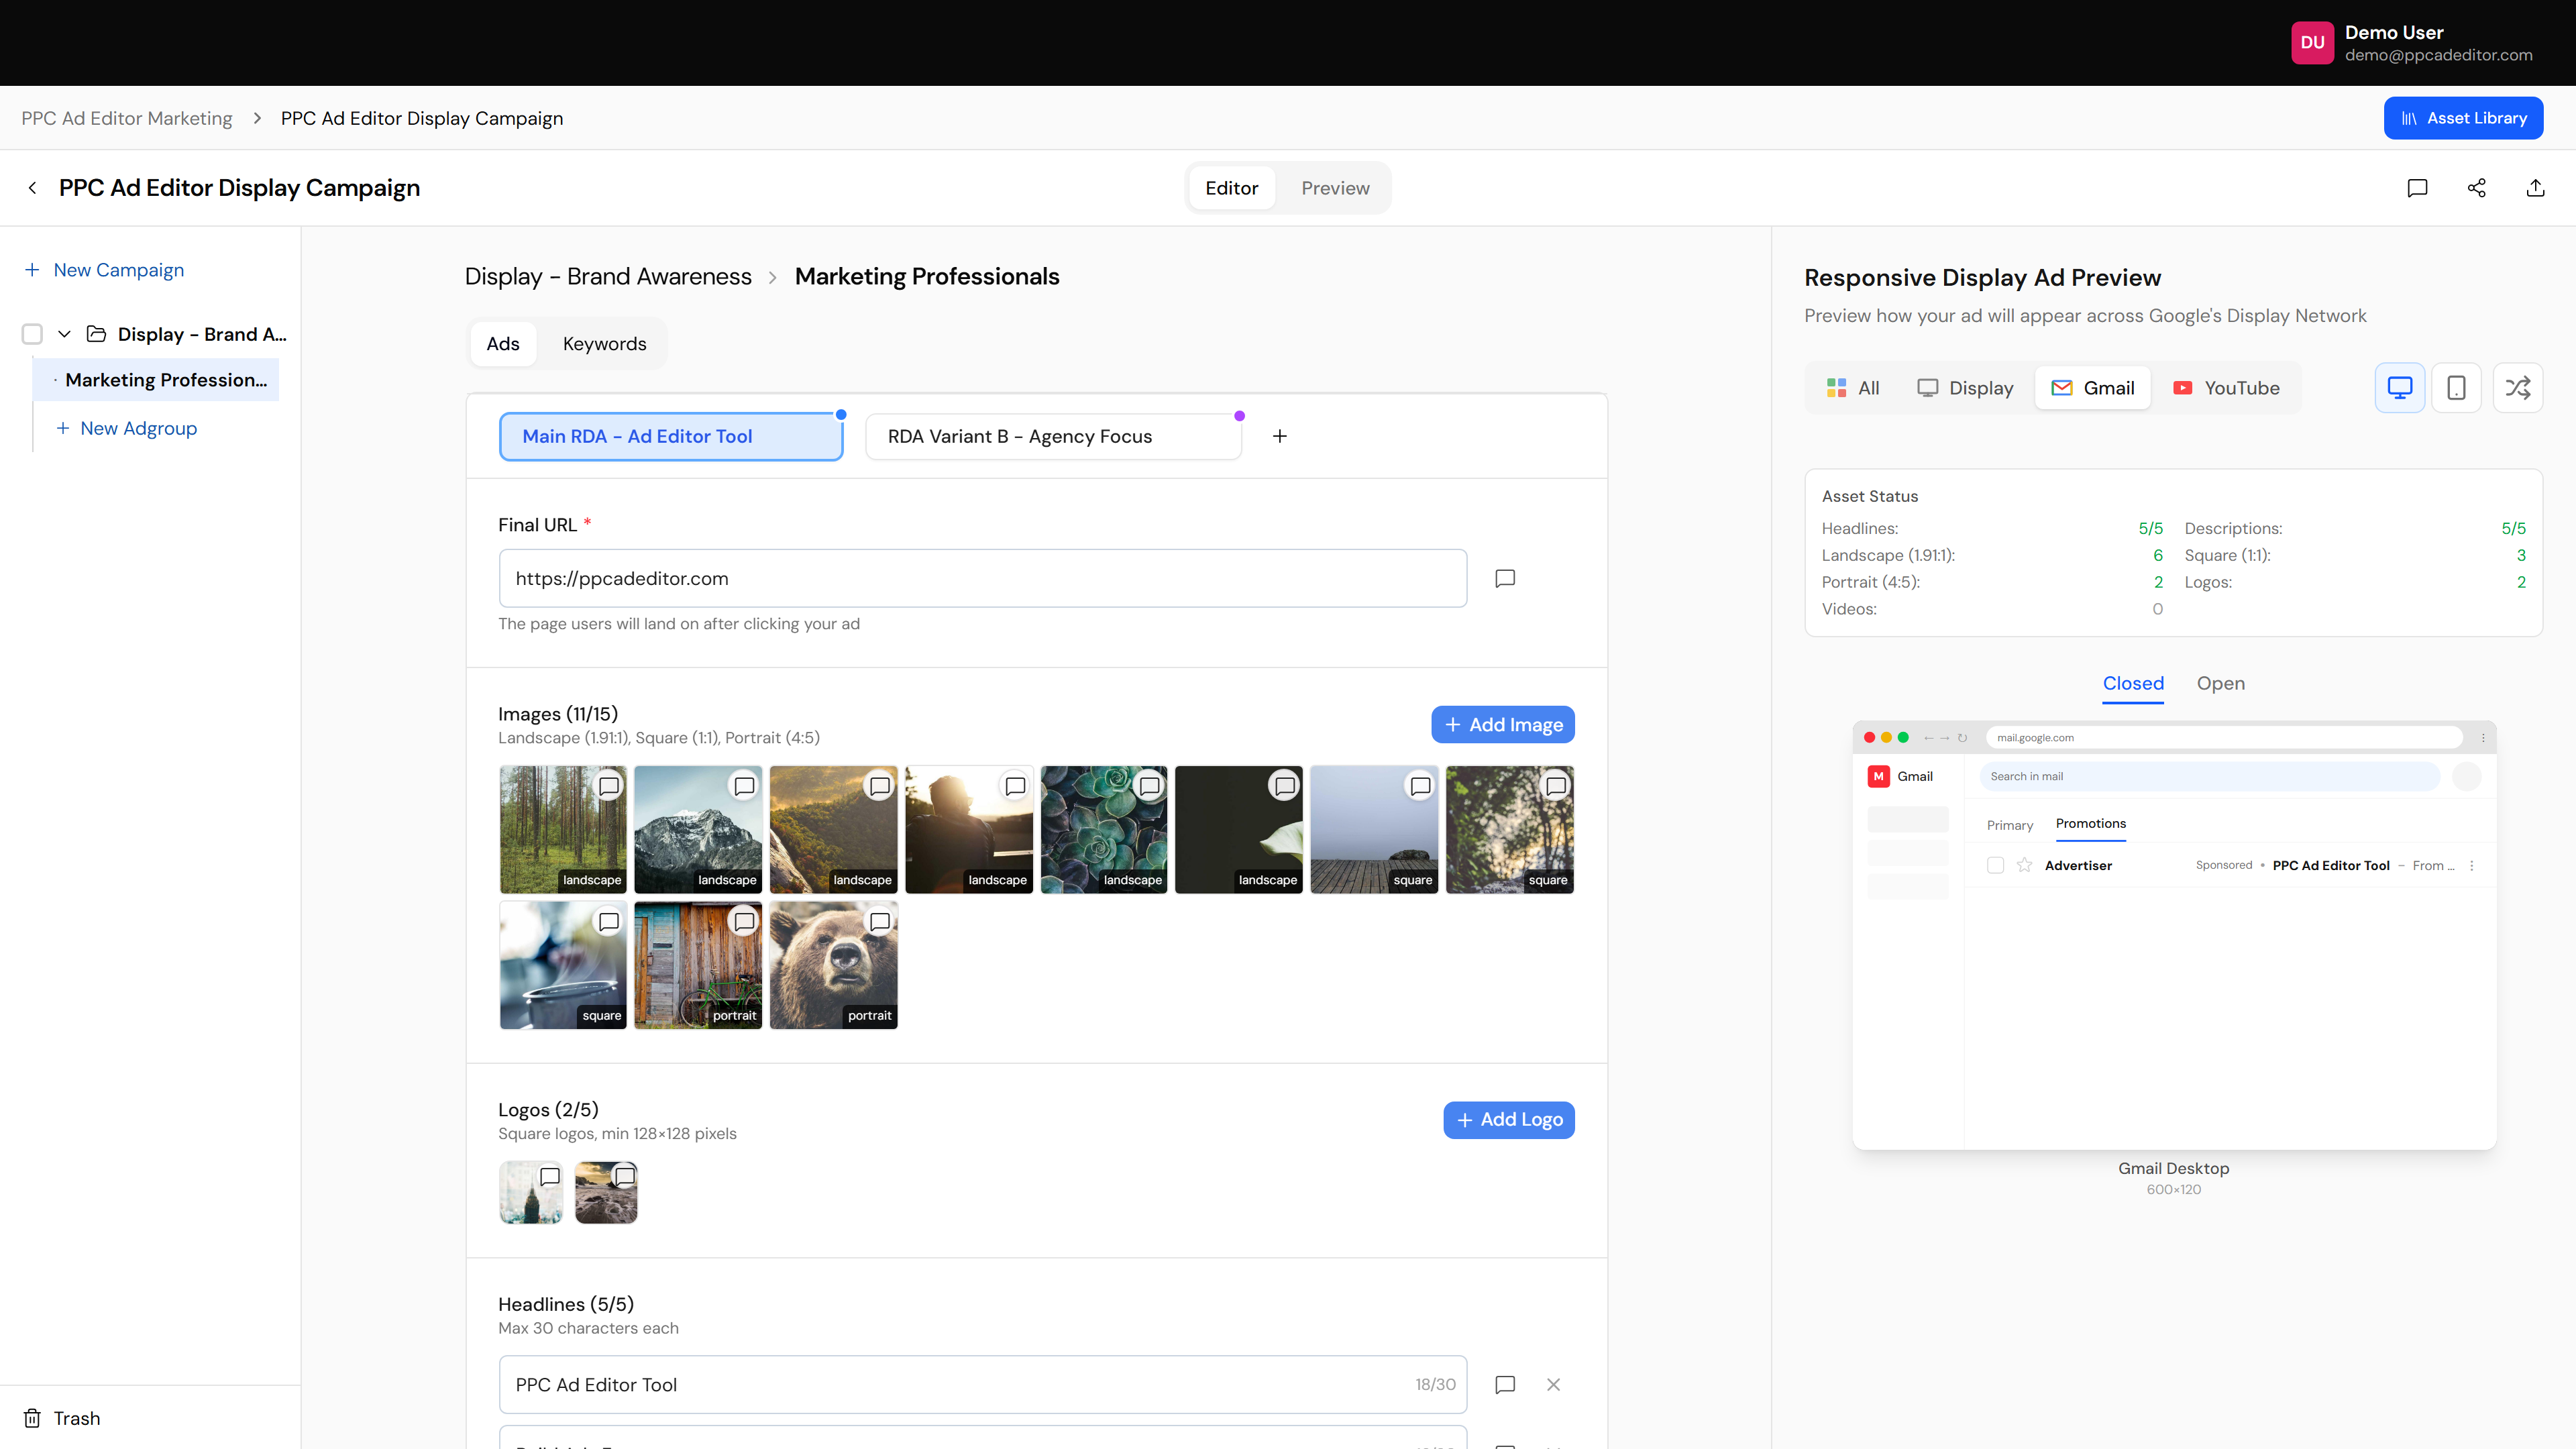Add a new ad variant with plus icon
The image size is (2576, 1449).
tap(1280, 436)
